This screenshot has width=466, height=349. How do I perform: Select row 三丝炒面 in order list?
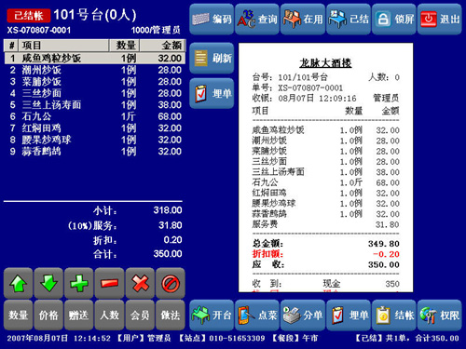94,93
